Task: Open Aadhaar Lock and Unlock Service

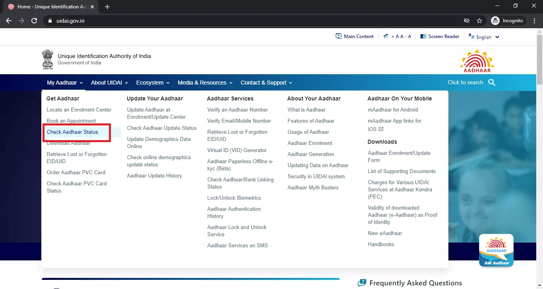Action: point(237,231)
